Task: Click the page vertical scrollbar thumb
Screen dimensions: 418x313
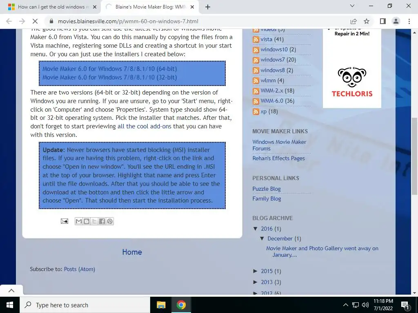Action: (414, 156)
